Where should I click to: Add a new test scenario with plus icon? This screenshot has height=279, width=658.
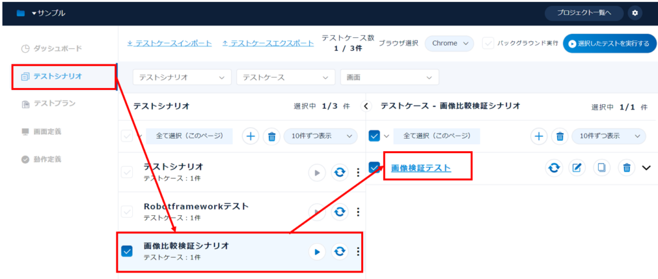click(x=251, y=136)
